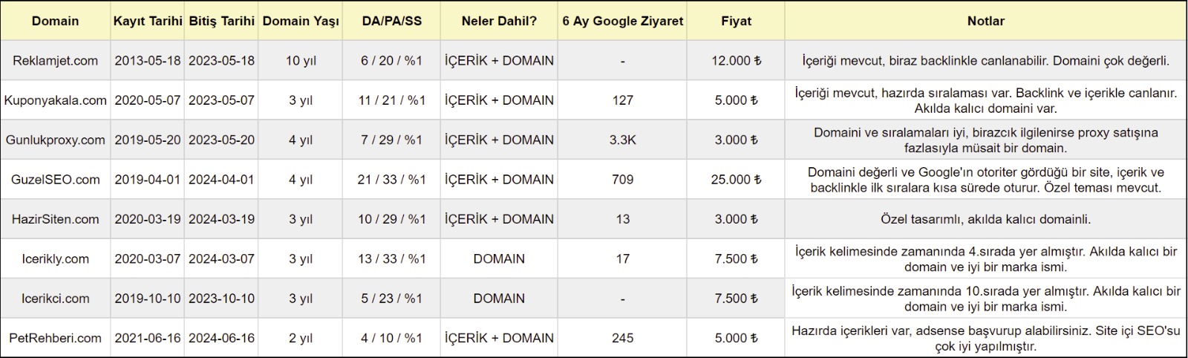Select the Domain column header
Screen dimensions: 1188x358
55,21
